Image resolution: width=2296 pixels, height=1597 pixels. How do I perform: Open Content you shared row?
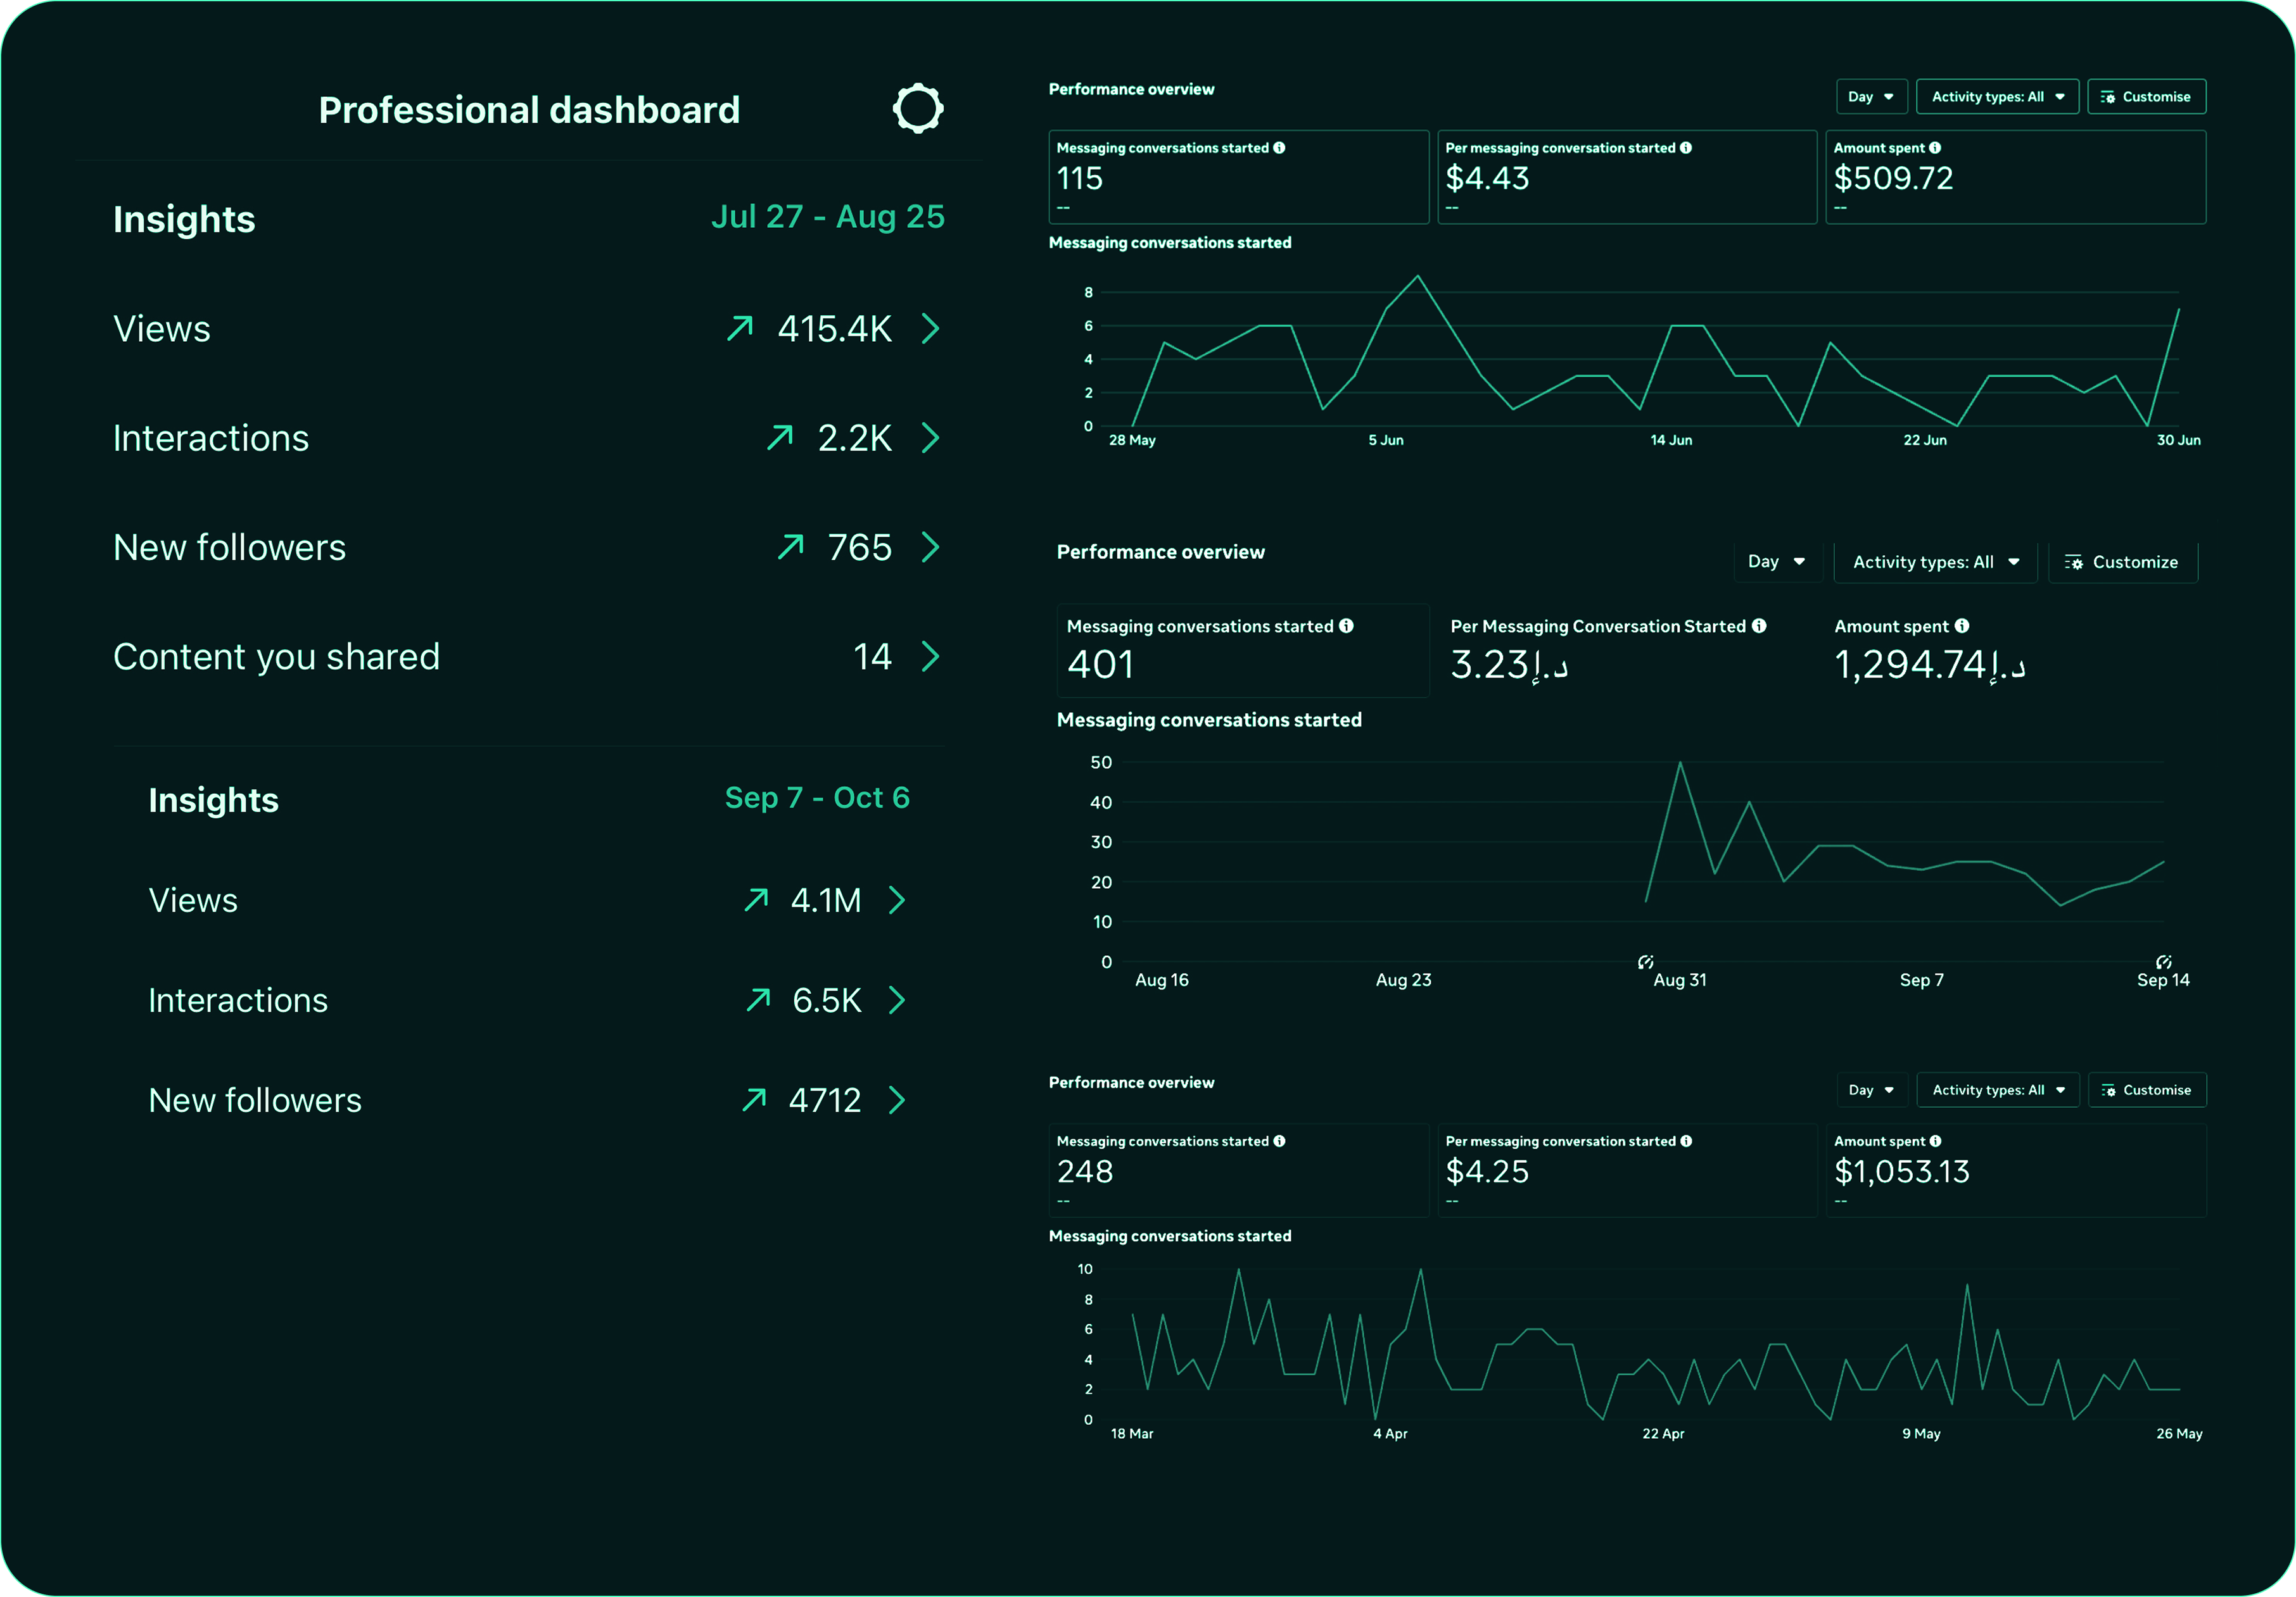click(x=930, y=656)
